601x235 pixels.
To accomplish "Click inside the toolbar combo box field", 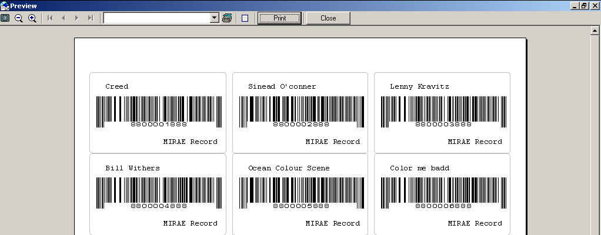I will point(157,18).
